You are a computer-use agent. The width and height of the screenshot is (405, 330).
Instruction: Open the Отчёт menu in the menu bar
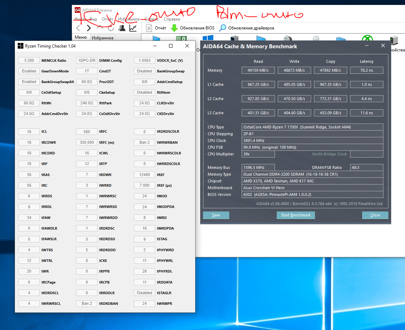tap(107, 19)
